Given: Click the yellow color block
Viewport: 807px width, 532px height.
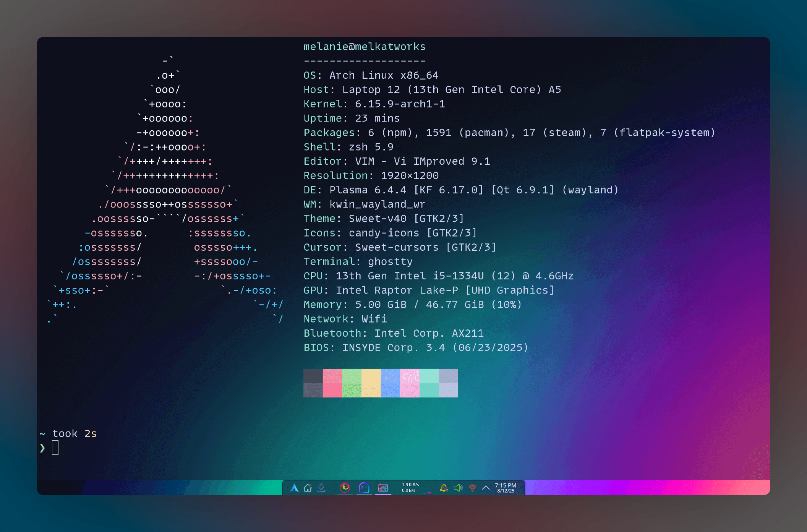Looking at the screenshot, I should (371, 383).
